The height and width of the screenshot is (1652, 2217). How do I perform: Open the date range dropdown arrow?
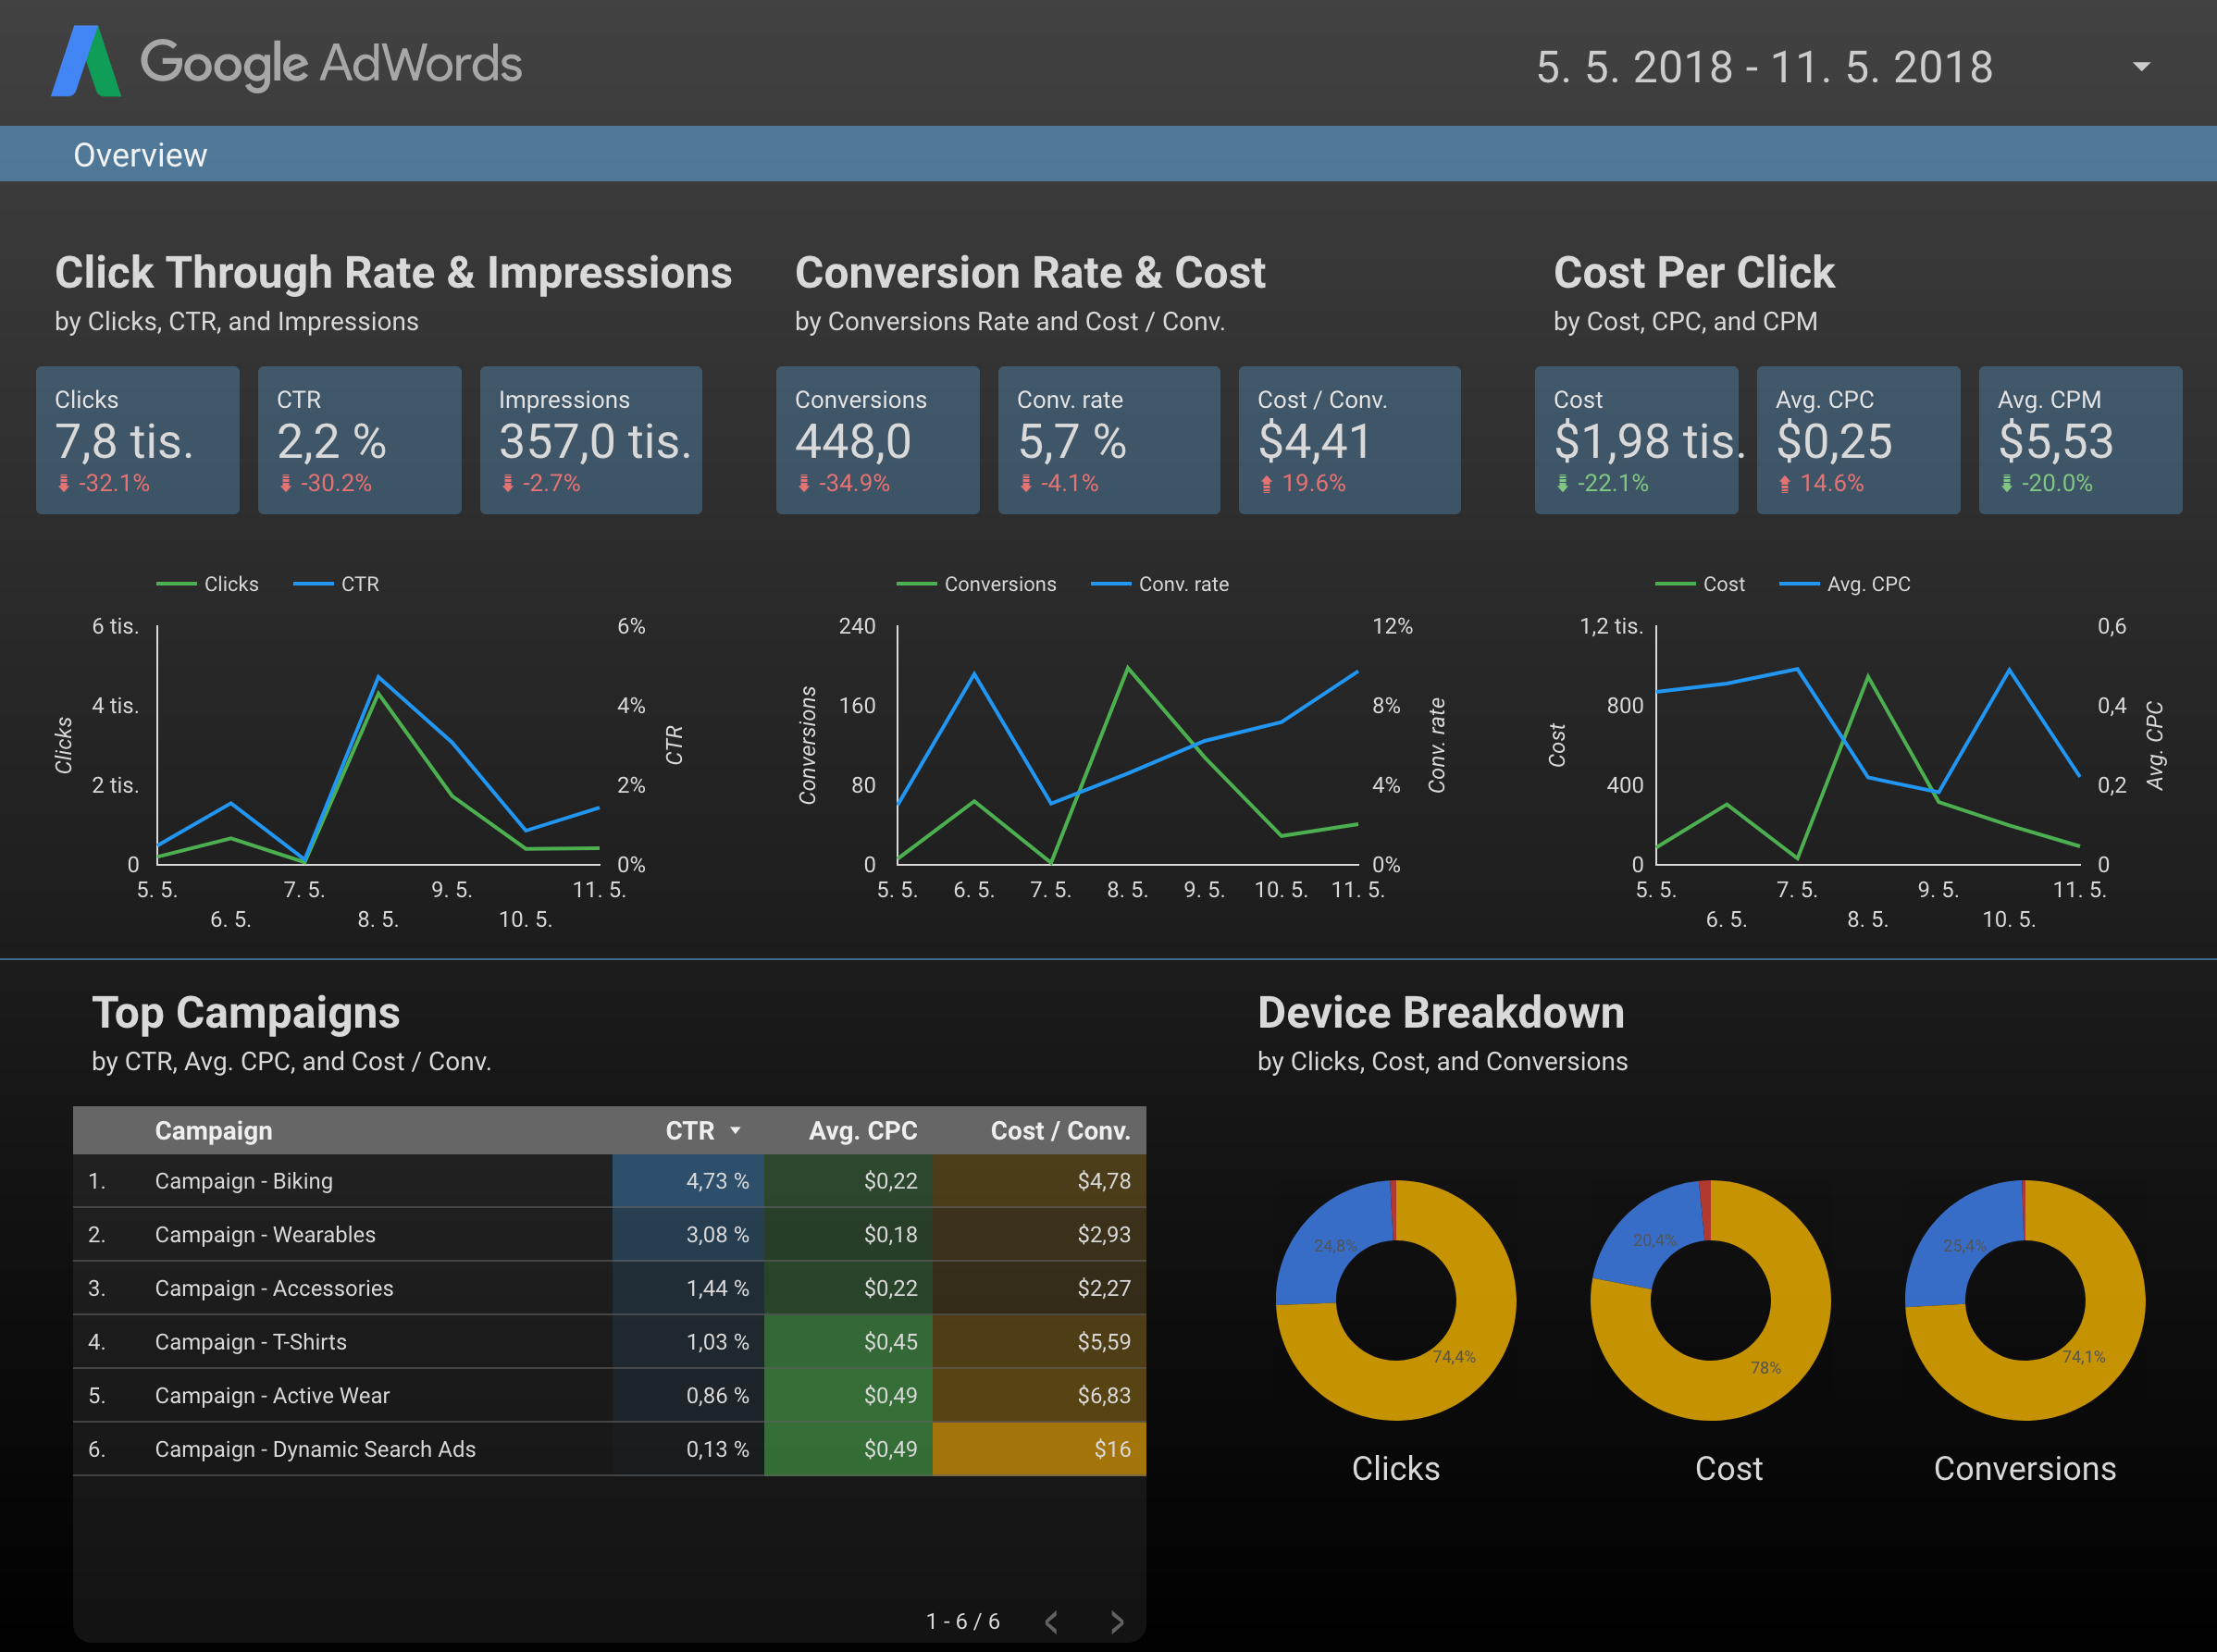[2140, 67]
